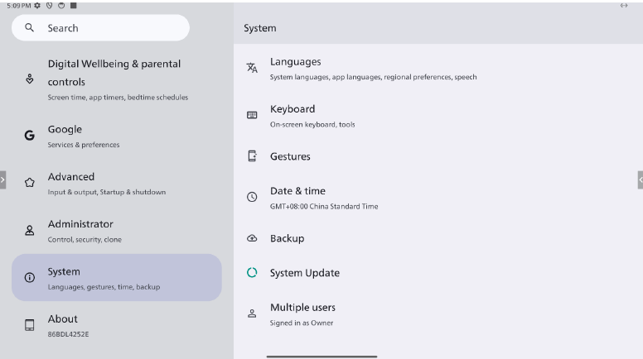Expand the left edge panel arrow
643x359 pixels.
2,179
